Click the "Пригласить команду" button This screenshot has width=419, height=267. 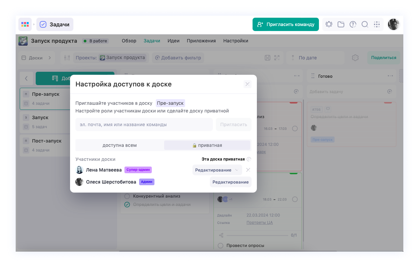[286, 24]
